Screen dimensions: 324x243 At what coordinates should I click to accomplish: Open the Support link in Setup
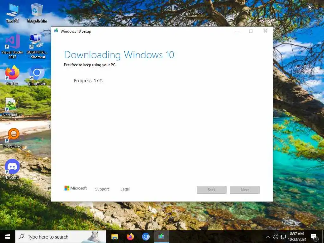pos(102,189)
